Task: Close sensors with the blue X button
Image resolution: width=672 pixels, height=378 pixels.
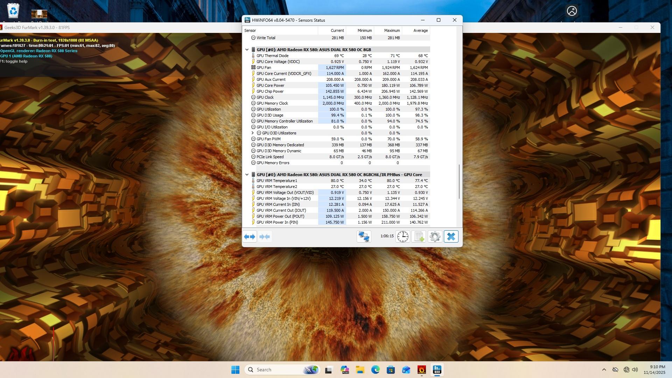Action: [x=451, y=237]
